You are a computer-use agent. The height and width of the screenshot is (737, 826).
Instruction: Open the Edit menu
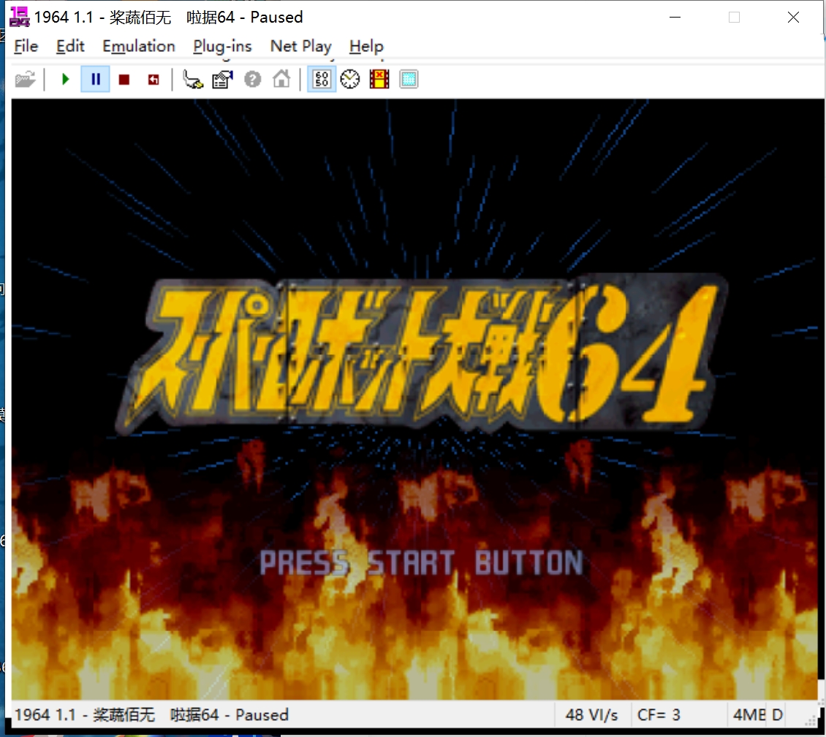pos(70,46)
